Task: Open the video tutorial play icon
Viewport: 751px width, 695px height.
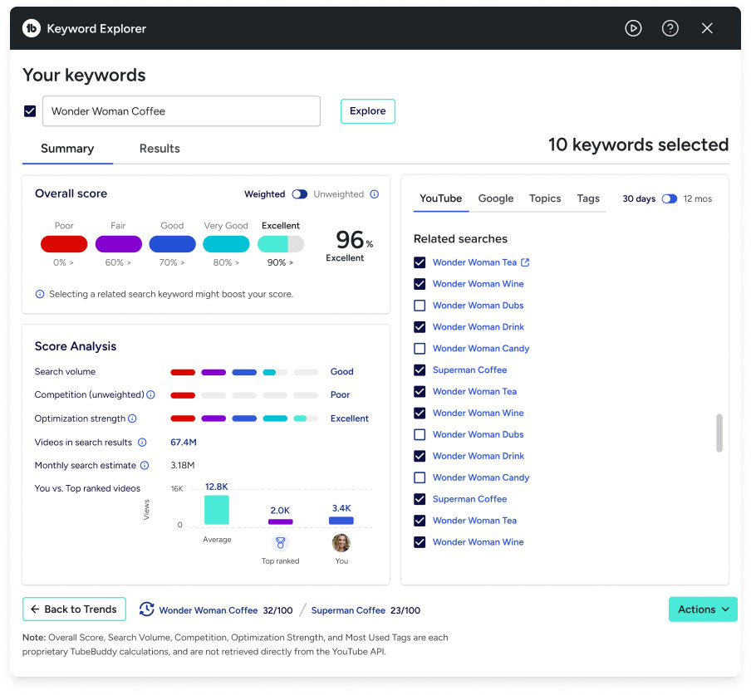Action: pyautogui.click(x=633, y=28)
